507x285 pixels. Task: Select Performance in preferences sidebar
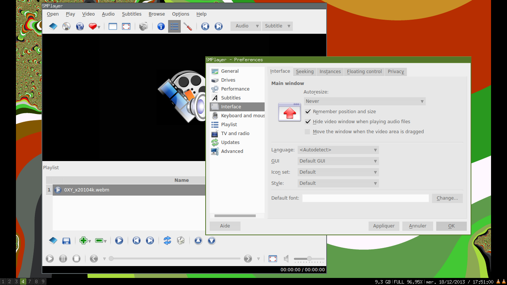[x=237, y=89]
